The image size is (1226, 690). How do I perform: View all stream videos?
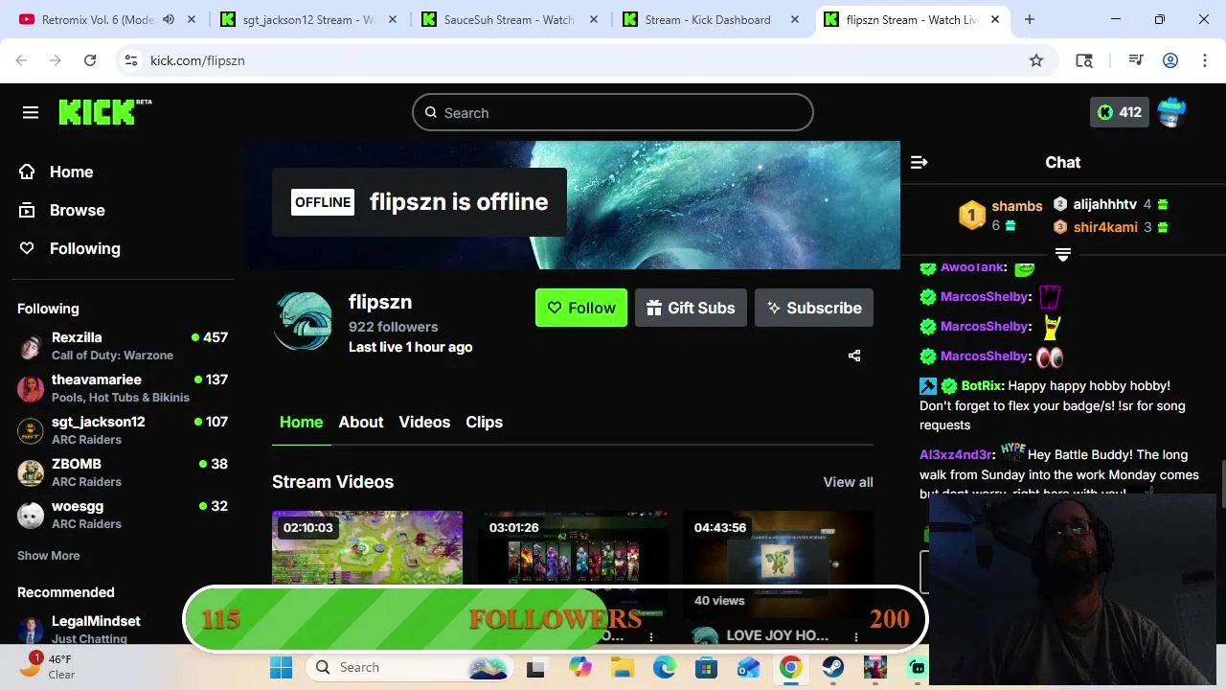(848, 482)
